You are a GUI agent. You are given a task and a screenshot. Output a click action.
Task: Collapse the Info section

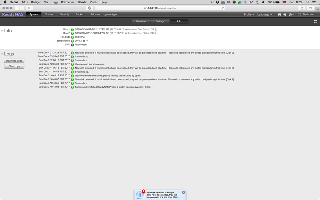(2, 31)
